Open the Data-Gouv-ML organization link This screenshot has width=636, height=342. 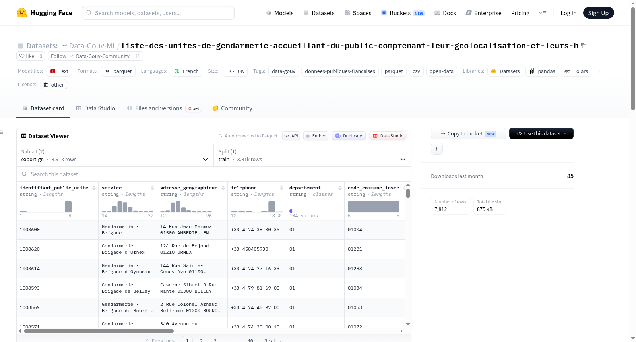[93, 46]
